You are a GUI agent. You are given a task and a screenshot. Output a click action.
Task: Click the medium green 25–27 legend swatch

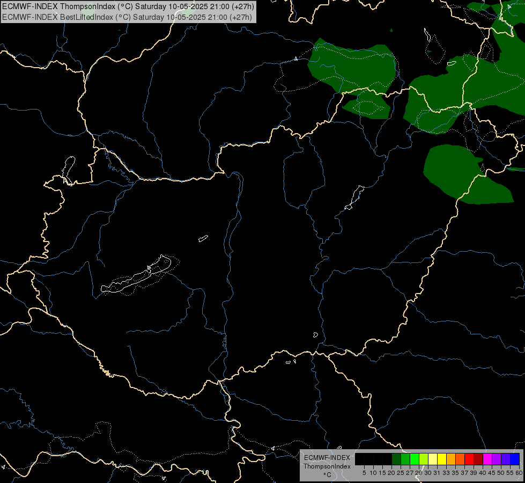tap(405, 459)
